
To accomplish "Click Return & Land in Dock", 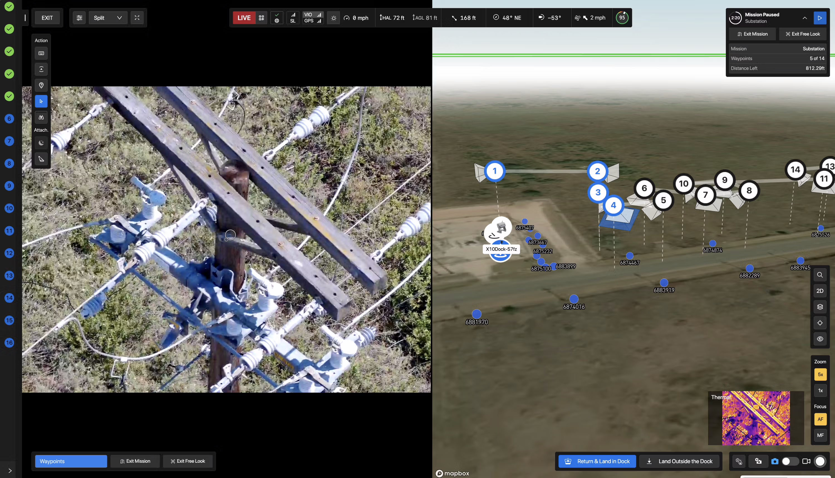I will click(597, 461).
